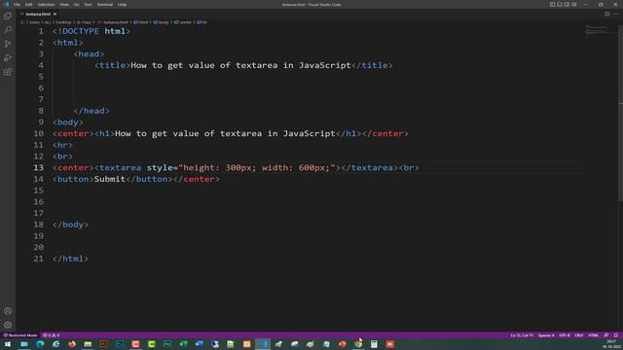Open the File menu
The height and width of the screenshot is (350, 623).
tap(18, 4)
